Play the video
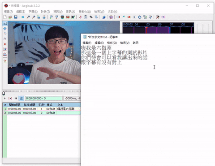The height and width of the screenshot is (166, 215). click(5, 98)
